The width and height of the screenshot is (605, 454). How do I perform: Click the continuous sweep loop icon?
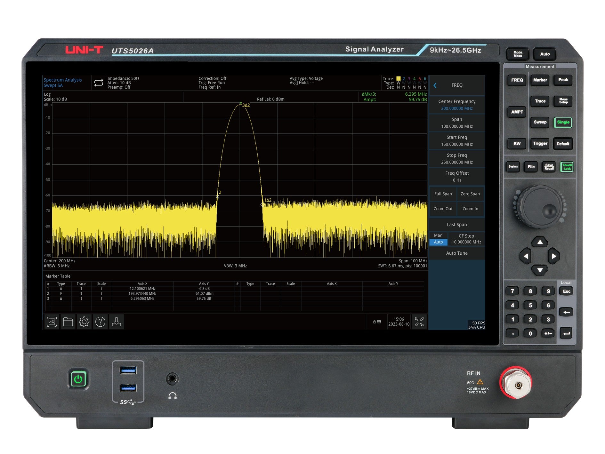click(x=99, y=83)
